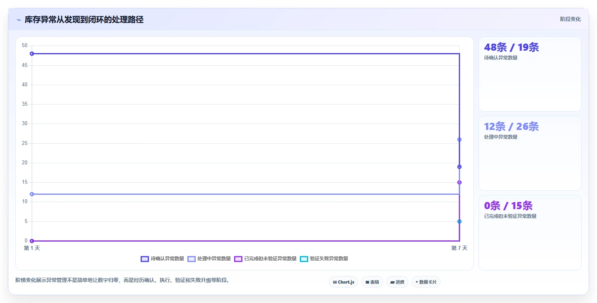Click the y-axis label 50
Image resolution: width=597 pixels, height=303 pixels.
point(25,46)
